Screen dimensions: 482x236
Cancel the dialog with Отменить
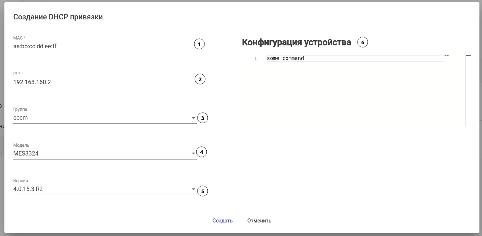[x=259, y=221]
